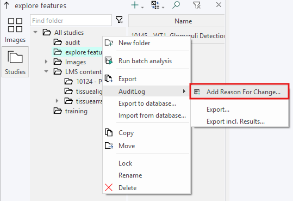This screenshot has height=201, width=293.
Task: Choose Move from context menu
Action: (x=147, y=146)
